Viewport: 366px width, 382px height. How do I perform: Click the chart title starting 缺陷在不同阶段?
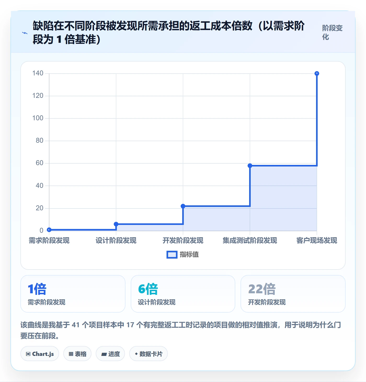click(x=169, y=33)
